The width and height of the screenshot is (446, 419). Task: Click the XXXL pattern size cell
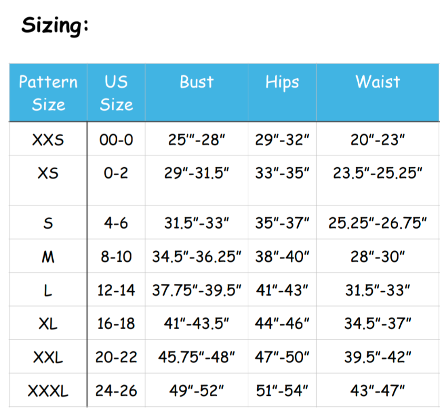click(48, 391)
